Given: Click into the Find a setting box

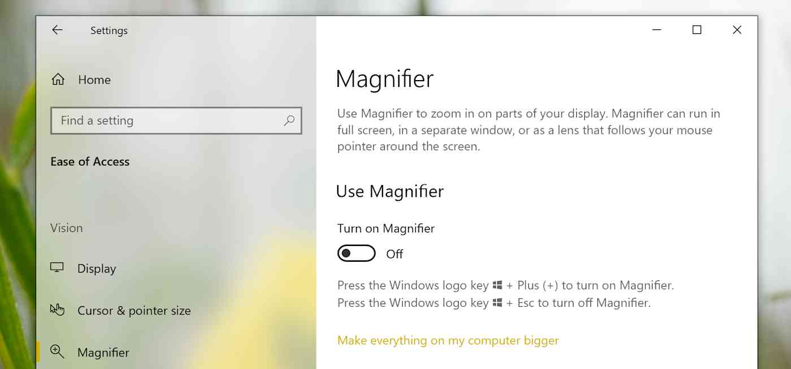Looking at the screenshot, I should (176, 120).
